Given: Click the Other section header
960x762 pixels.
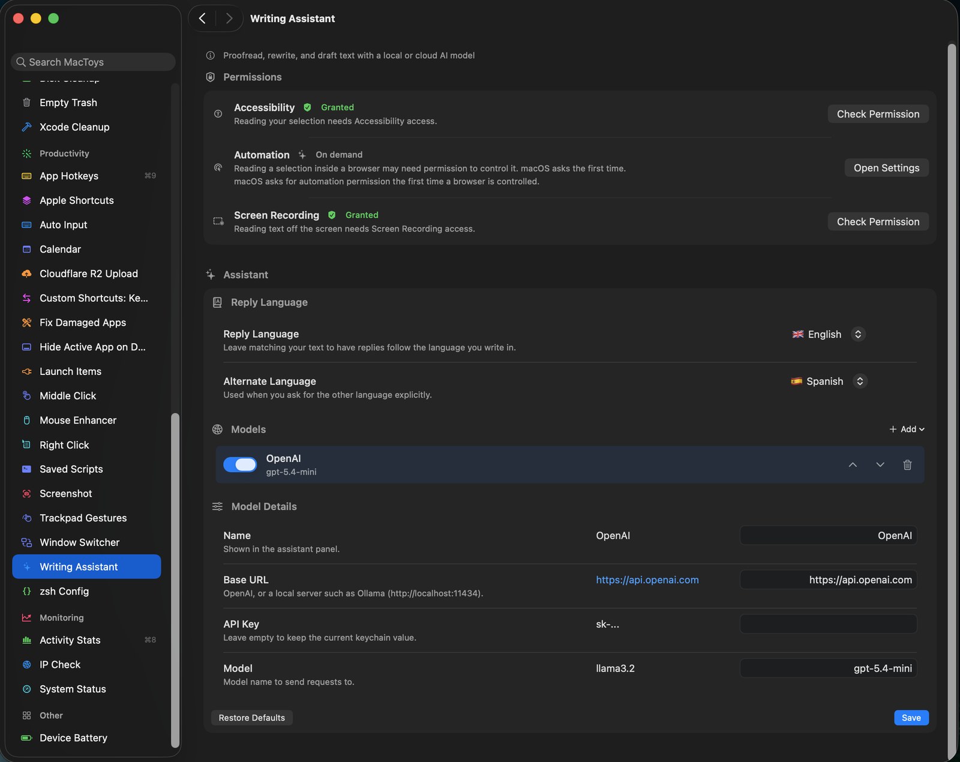Looking at the screenshot, I should tap(51, 716).
